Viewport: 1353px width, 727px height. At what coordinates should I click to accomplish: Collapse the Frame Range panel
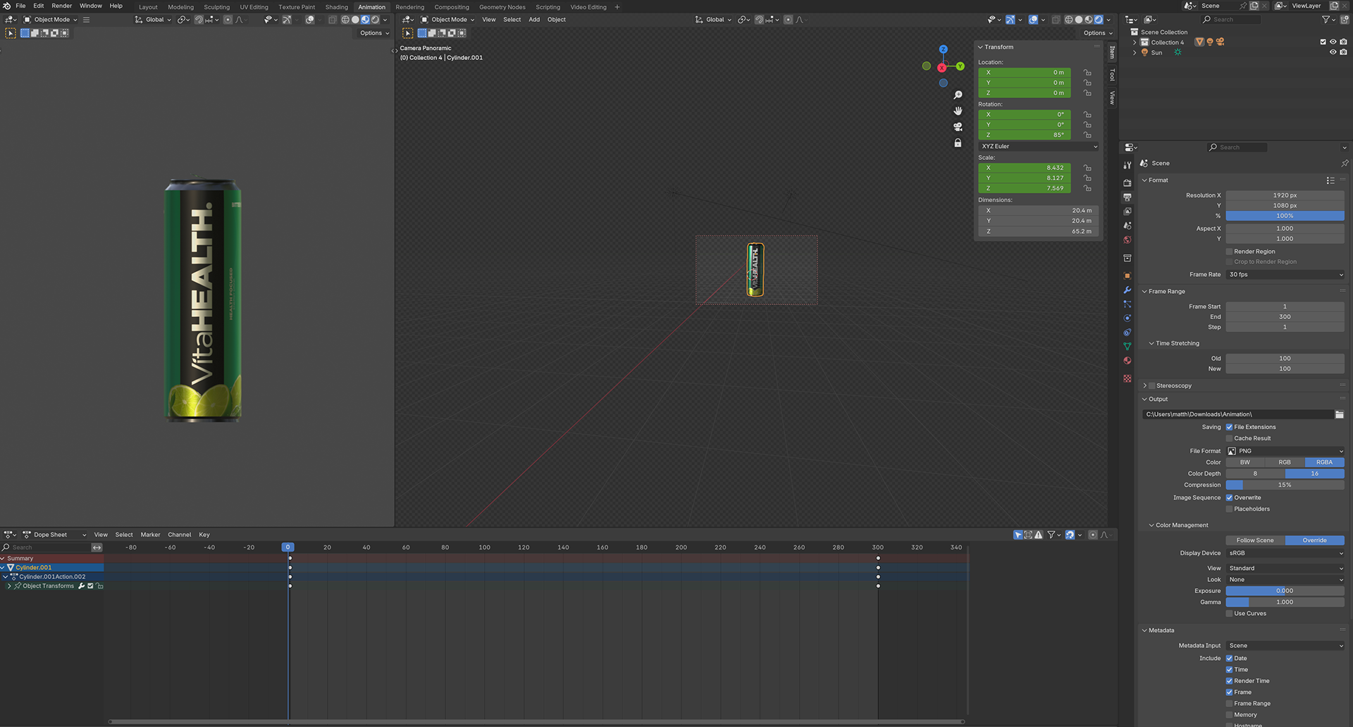pyautogui.click(x=1144, y=292)
